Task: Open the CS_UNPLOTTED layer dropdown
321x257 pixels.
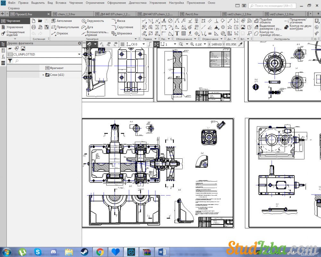Action: pos(79,55)
